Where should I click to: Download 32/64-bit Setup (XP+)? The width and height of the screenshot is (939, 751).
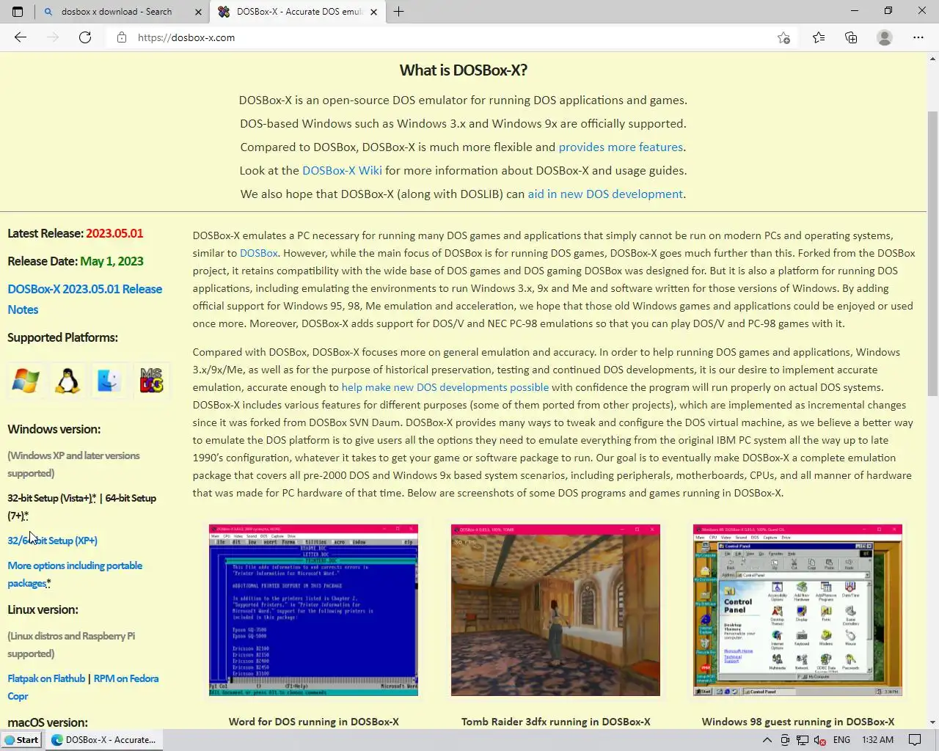tap(52, 541)
